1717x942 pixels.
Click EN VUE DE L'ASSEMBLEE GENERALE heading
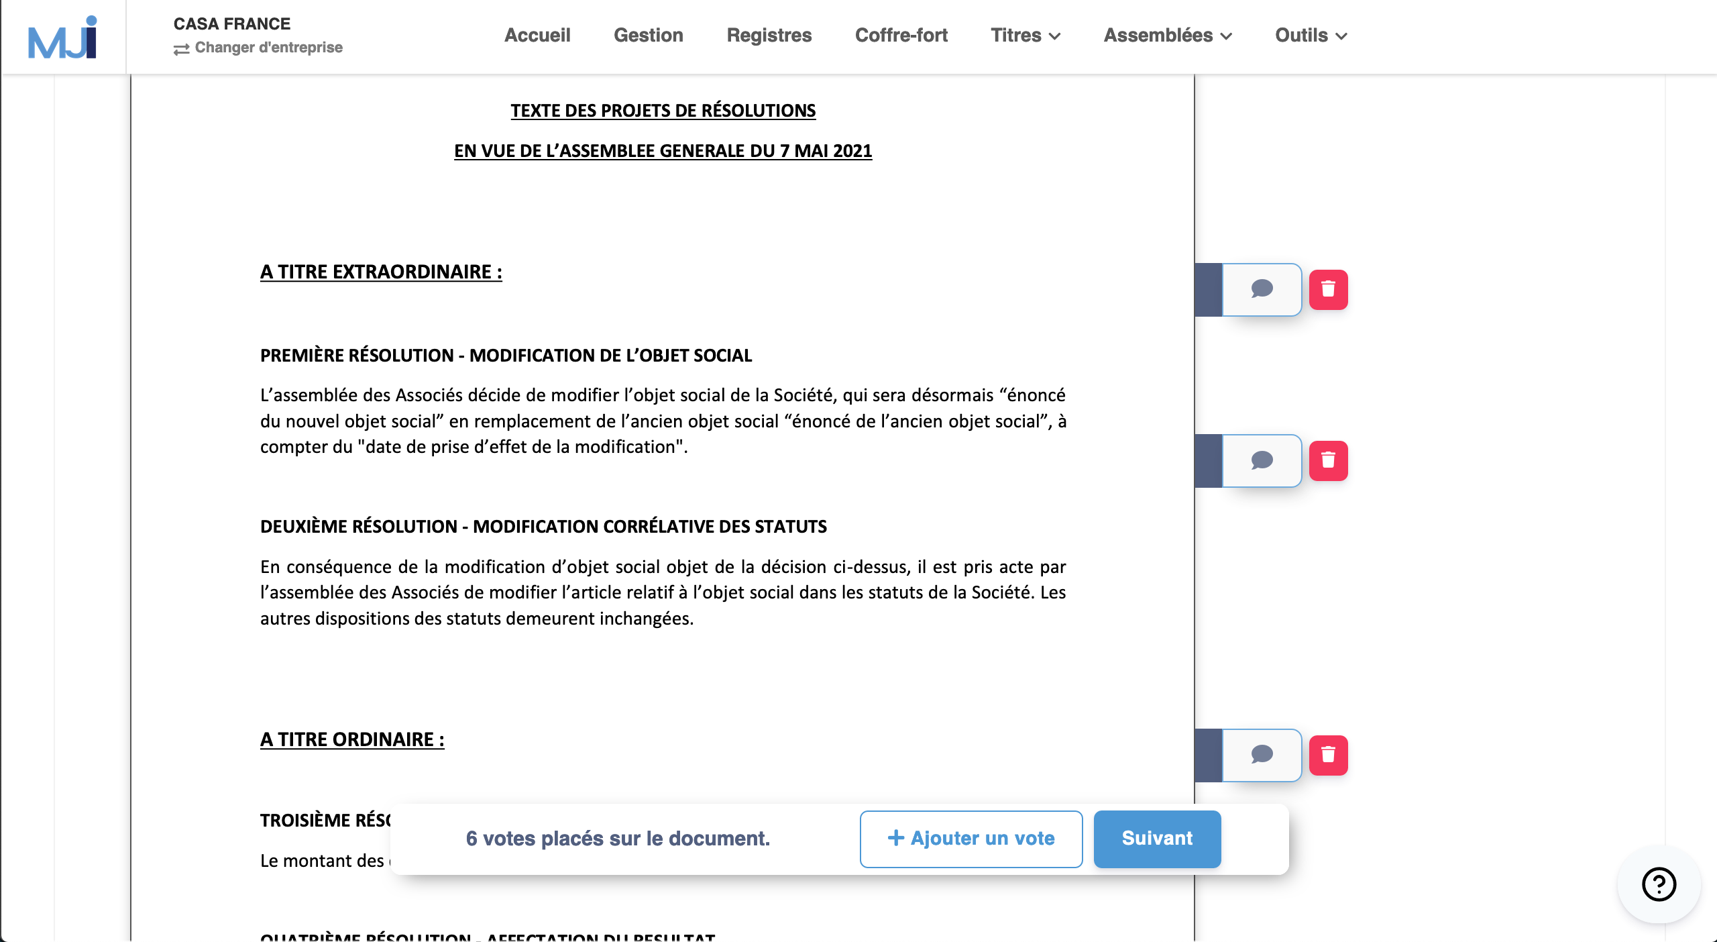tap(663, 151)
